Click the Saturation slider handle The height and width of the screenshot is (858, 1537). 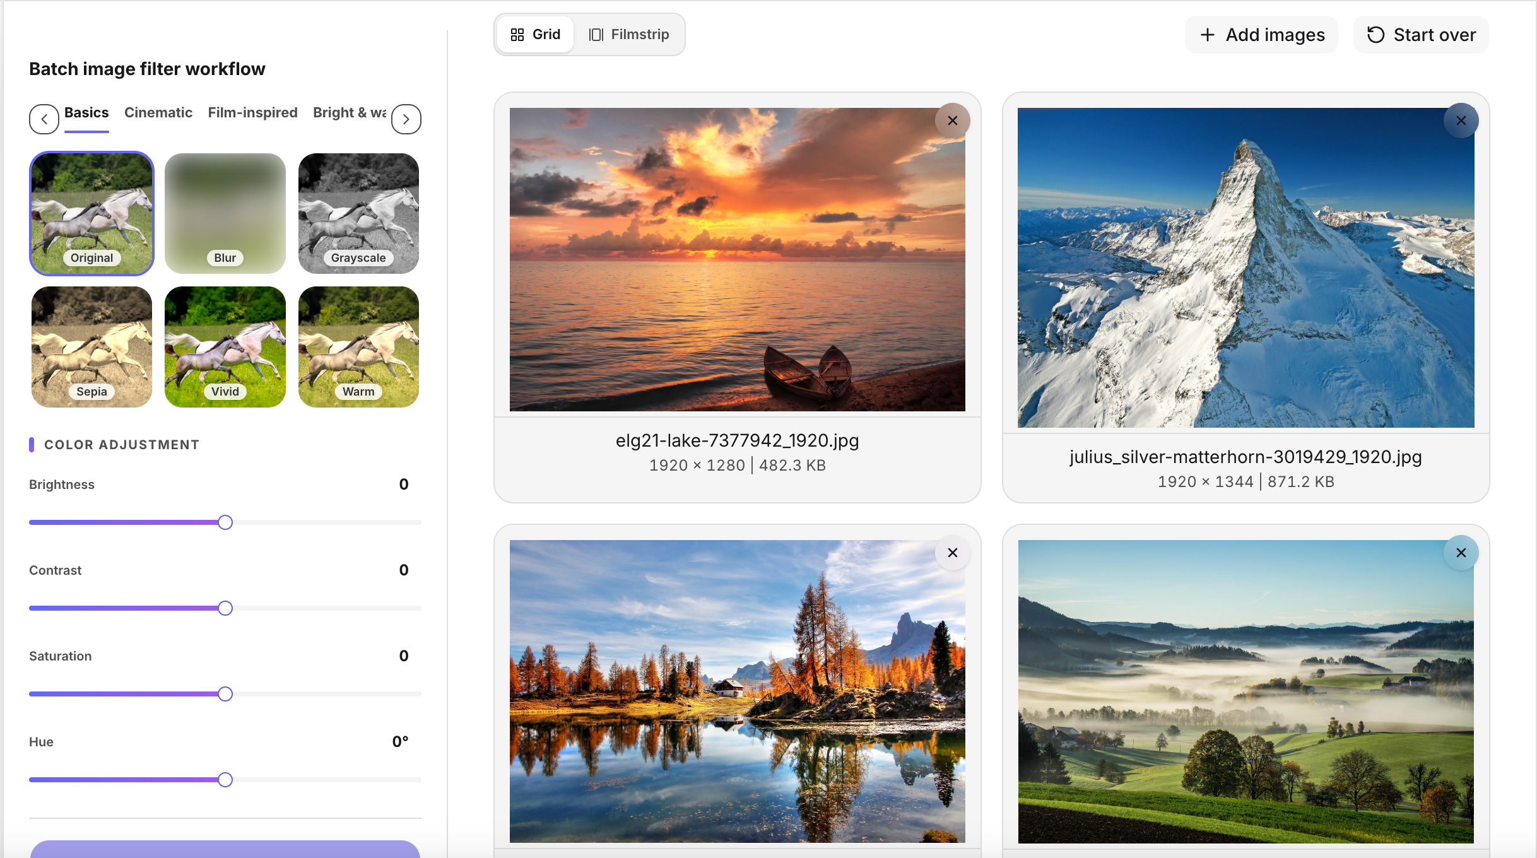[x=225, y=694]
